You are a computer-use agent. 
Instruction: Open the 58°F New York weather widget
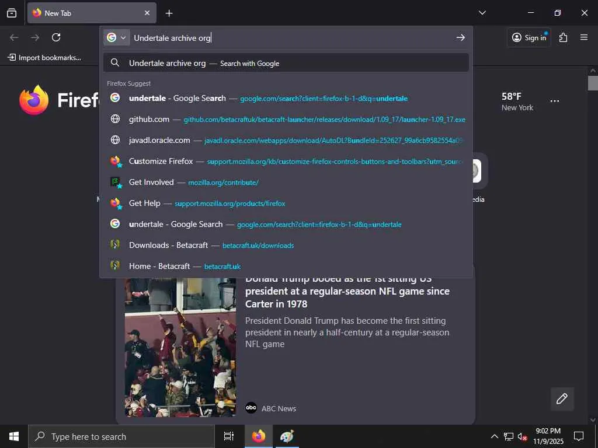point(517,101)
